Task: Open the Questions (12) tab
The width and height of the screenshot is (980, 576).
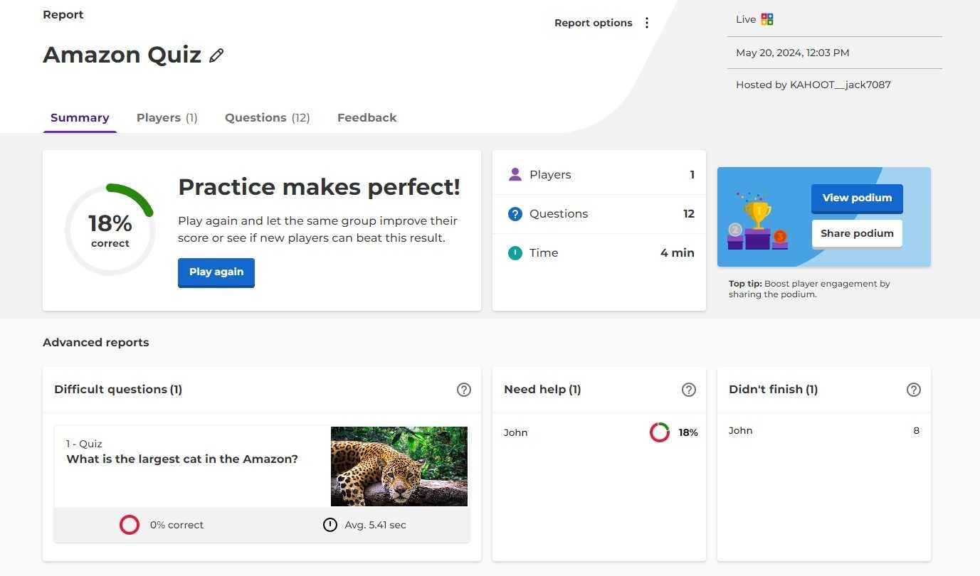Action: coord(268,118)
